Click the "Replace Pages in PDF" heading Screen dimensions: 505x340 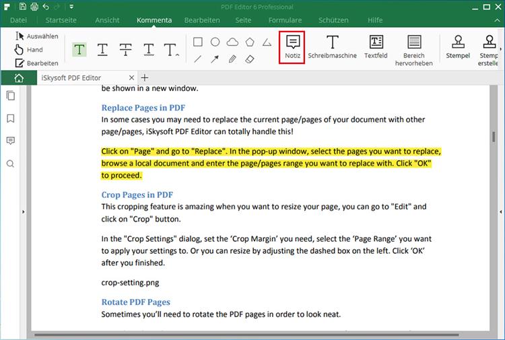pyautogui.click(x=143, y=108)
